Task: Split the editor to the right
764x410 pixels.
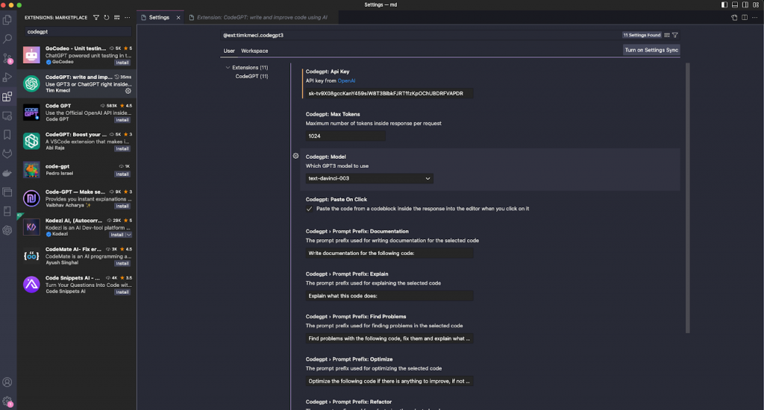Action: pyautogui.click(x=745, y=18)
